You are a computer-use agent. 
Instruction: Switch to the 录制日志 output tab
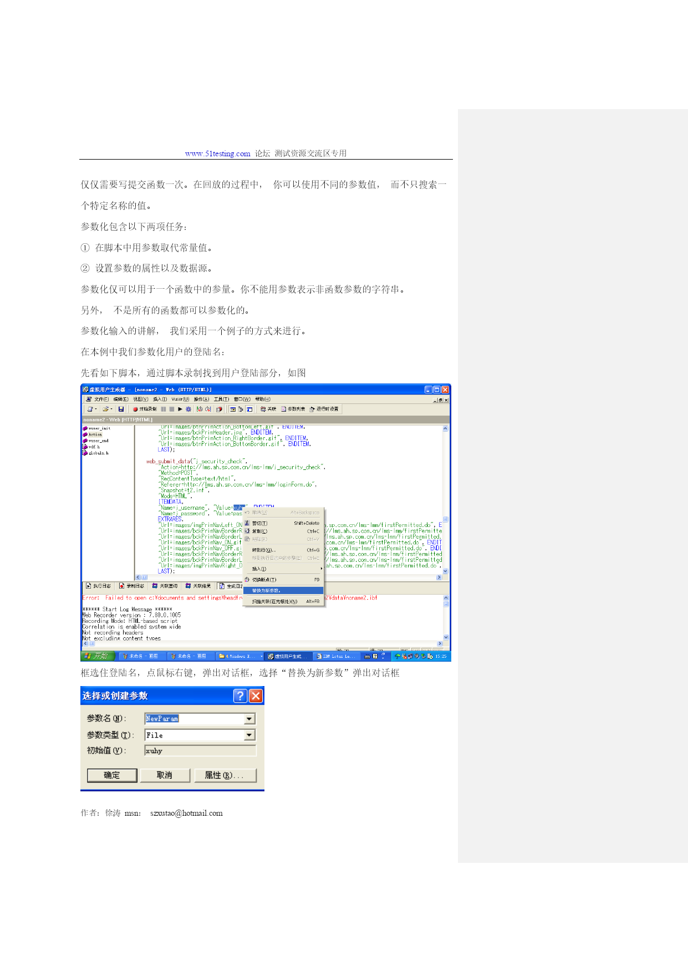(131, 586)
